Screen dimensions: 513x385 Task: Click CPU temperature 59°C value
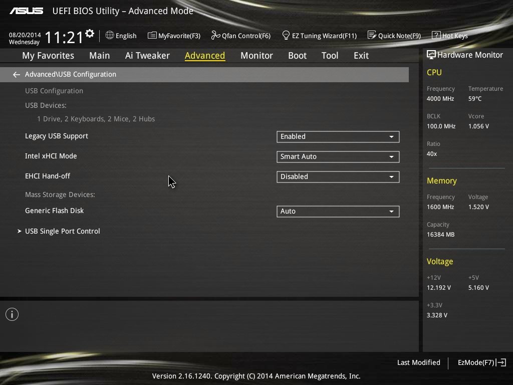pos(475,99)
